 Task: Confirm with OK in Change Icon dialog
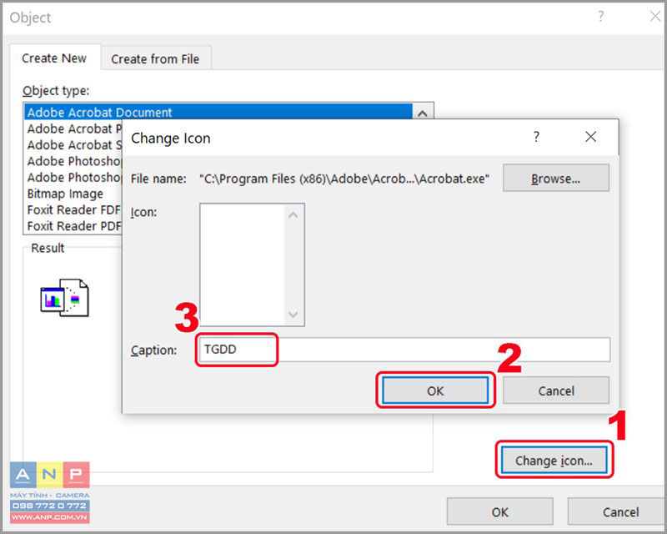tap(435, 390)
